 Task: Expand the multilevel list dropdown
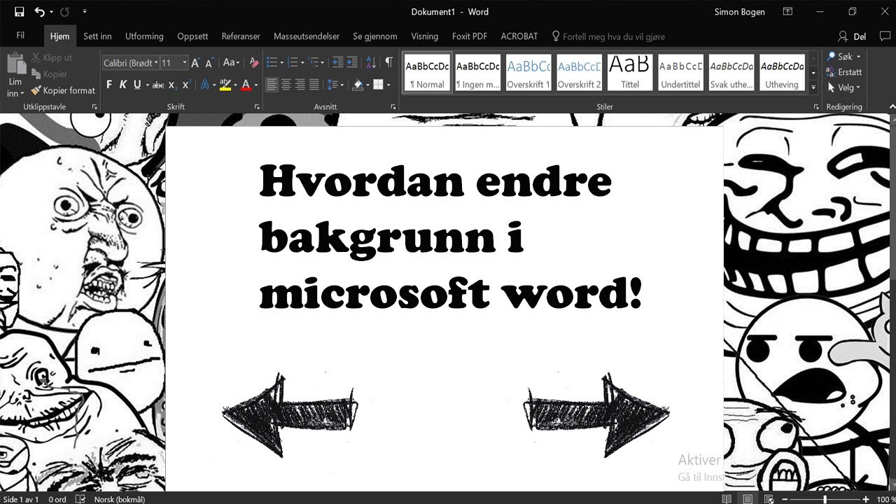pyautogui.click(x=322, y=63)
